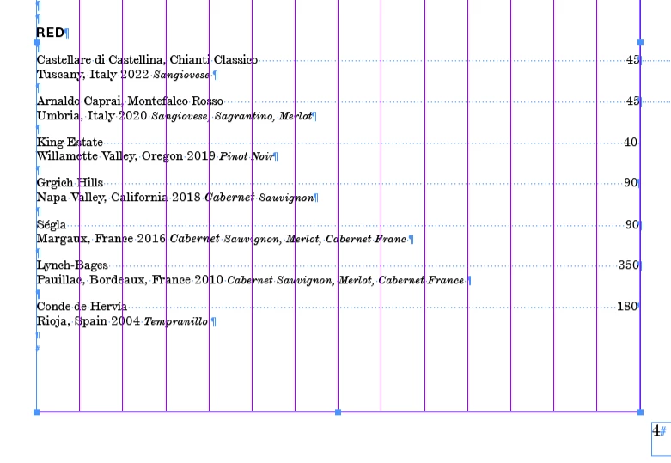This screenshot has width=671, height=463.
Task: Click the line 'Tuscany, Italy 2022 Sangiovese'
Action: 123,75
